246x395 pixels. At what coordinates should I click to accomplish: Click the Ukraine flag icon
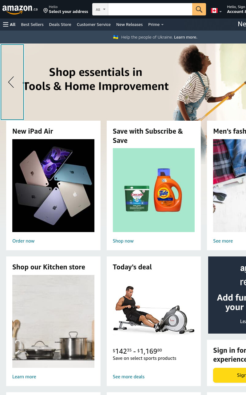[x=116, y=37]
